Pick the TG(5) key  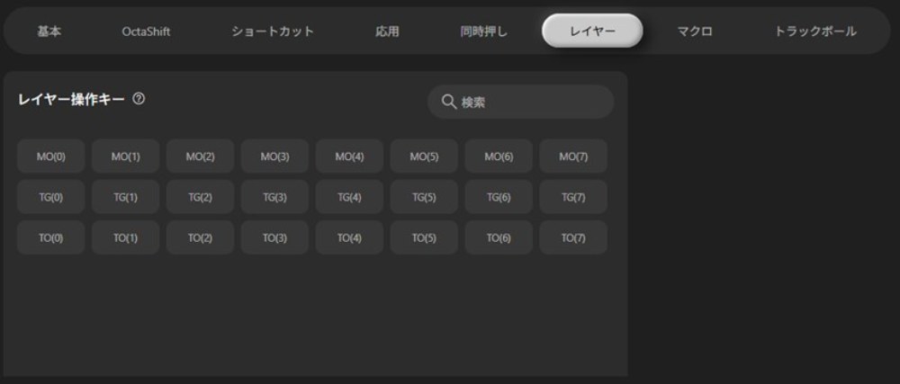point(424,197)
